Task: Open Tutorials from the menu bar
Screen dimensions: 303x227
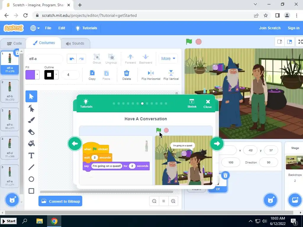Action: pyautogui.click(x=86, y=28)
